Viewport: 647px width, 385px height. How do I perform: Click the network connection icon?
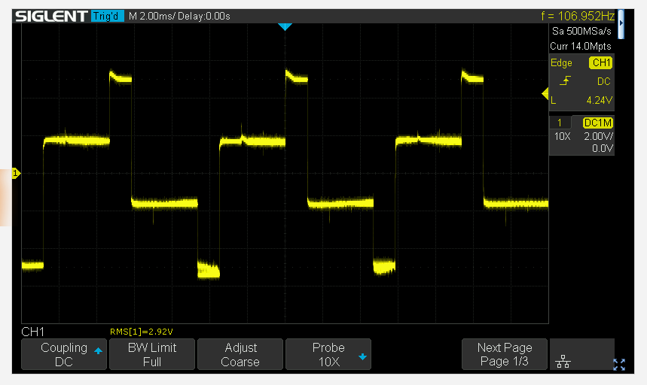pos(562,362)
